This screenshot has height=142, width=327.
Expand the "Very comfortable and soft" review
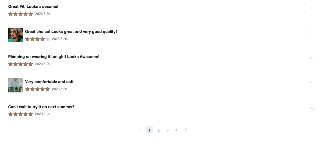(312, 82)
